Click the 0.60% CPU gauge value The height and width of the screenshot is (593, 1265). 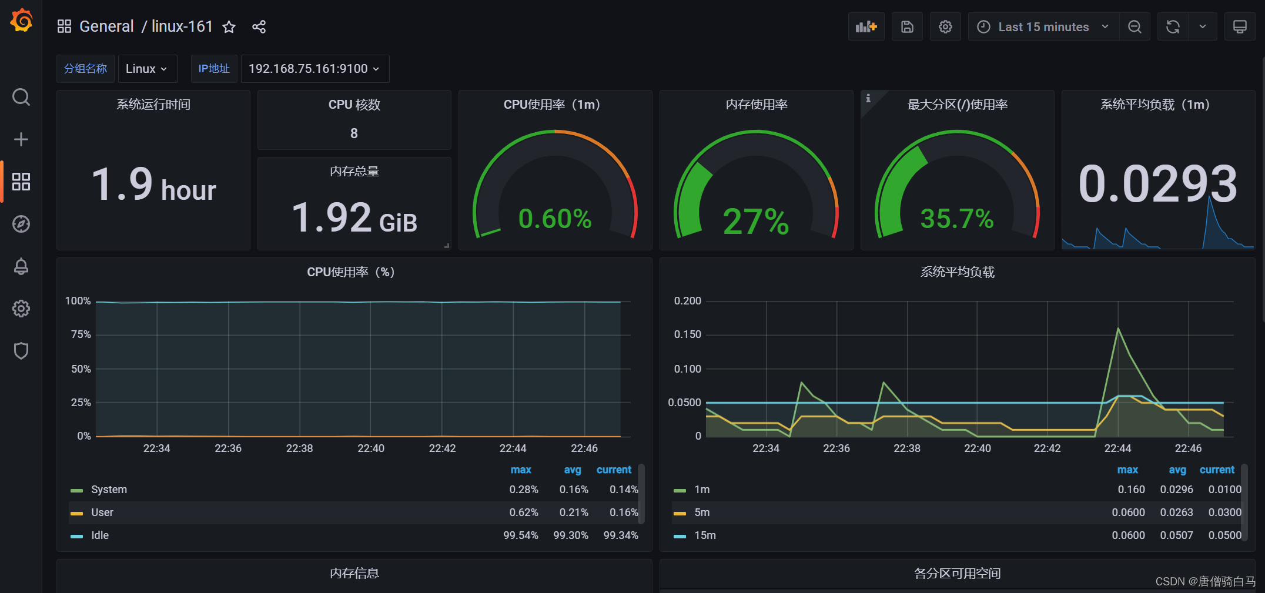(555, 219)
